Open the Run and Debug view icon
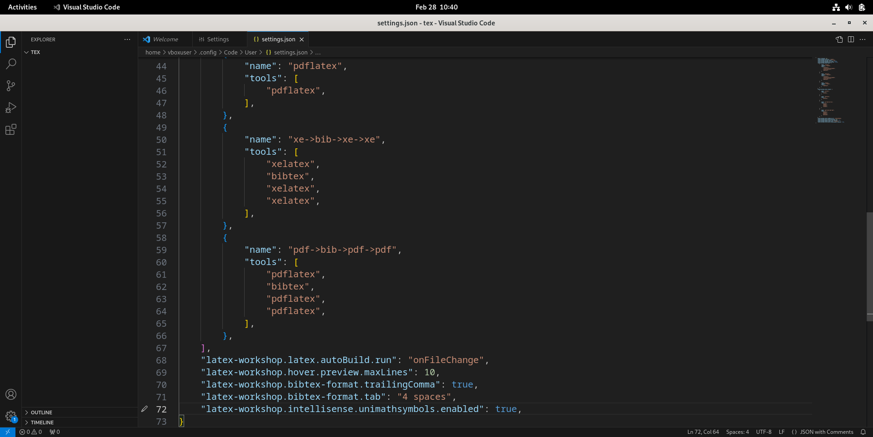 tap(11, 108)
